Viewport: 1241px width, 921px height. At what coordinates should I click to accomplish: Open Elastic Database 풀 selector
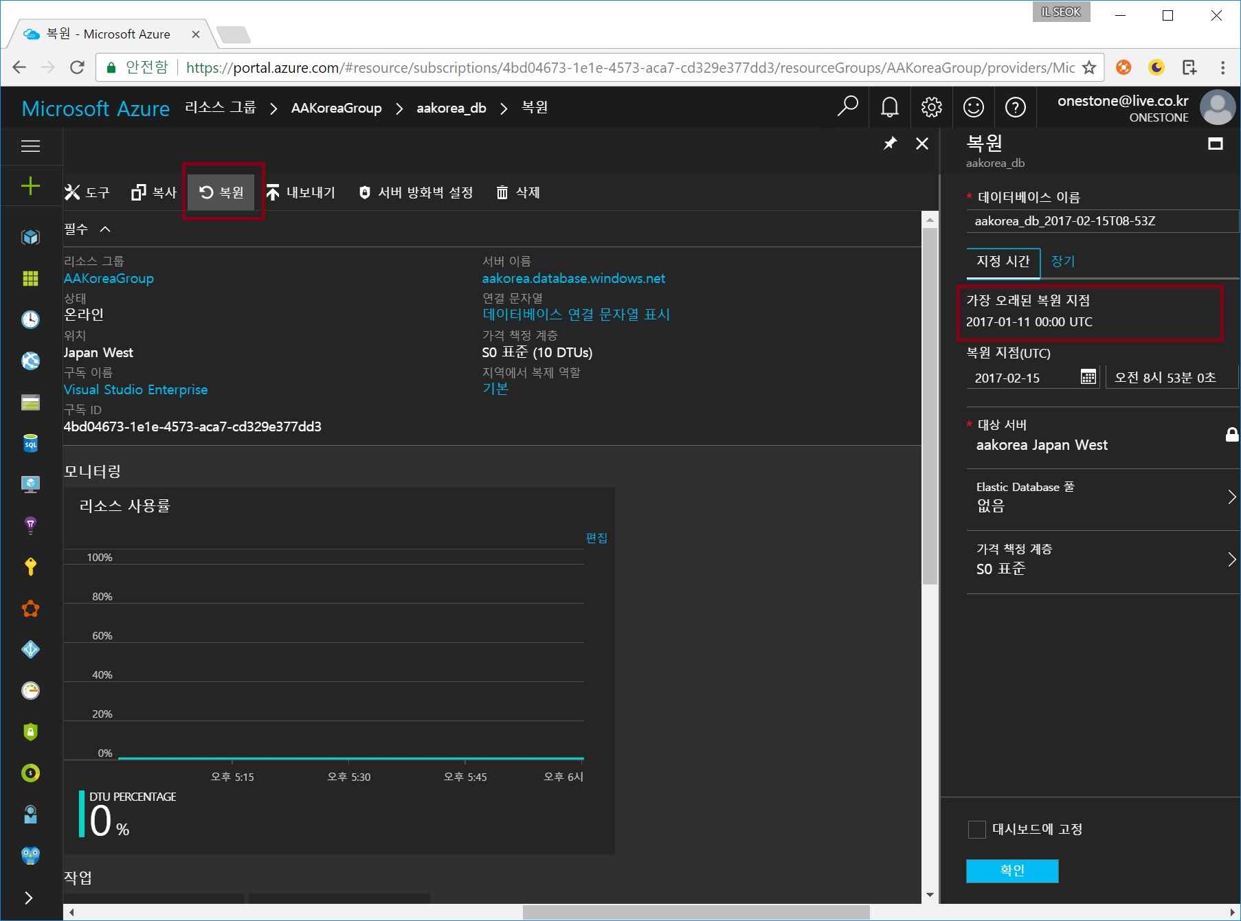tap(1103, 497)
